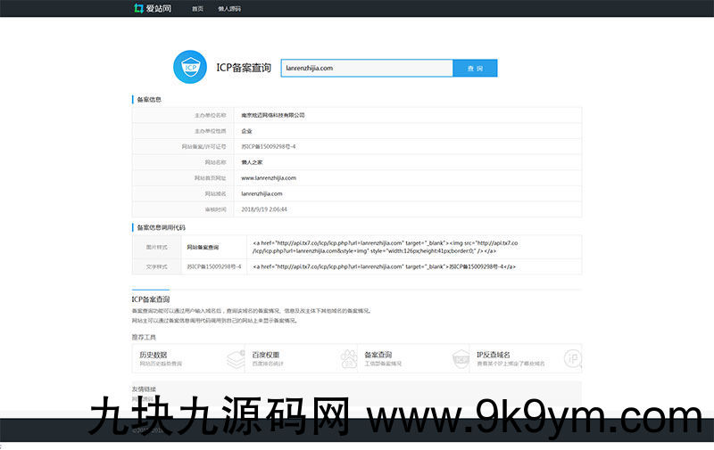The image size is (714, 450).
Task: Open the 百度权重 tool link
Action: 266,355
